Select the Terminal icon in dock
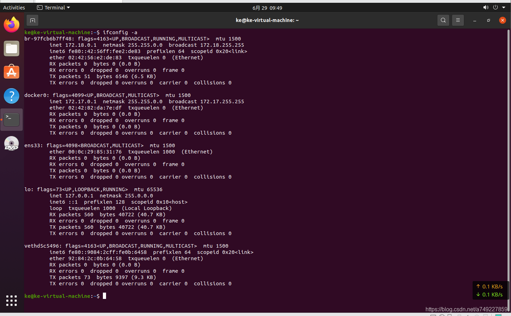This screenshot has height=316, width=511. (x=12, y=119)
